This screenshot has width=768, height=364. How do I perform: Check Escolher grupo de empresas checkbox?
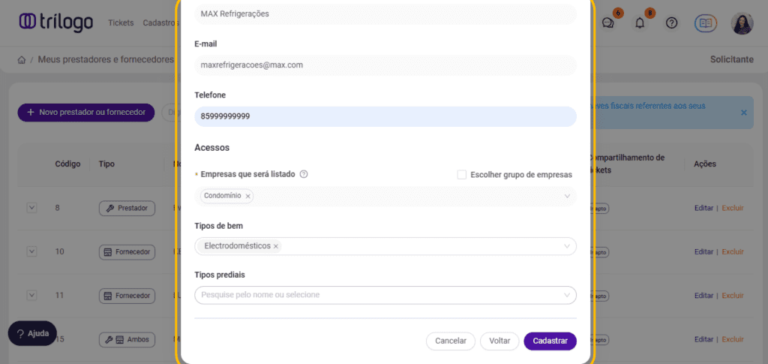[462, 174]
